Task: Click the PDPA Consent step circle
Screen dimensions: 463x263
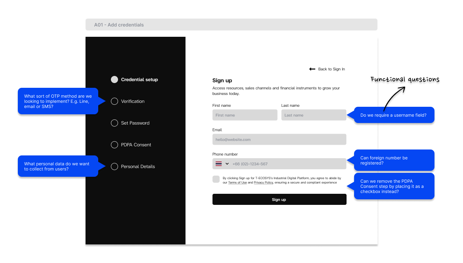Action: point(114,145)
